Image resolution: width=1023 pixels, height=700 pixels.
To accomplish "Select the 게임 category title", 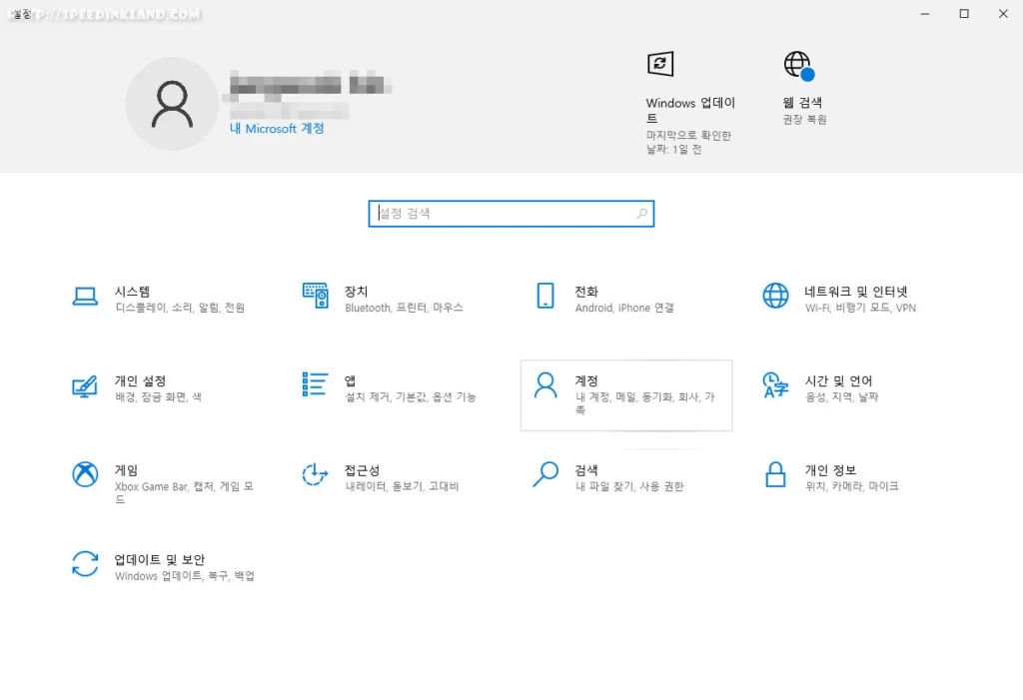I will pyautogui.click(x=127, y=470).
